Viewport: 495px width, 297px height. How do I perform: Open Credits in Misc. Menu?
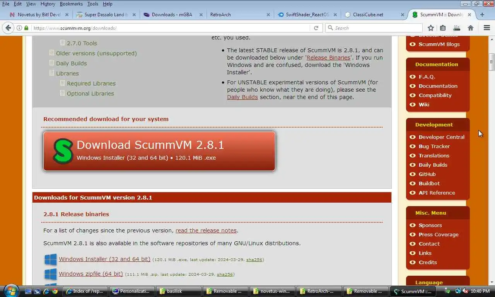tap(428, 262)
